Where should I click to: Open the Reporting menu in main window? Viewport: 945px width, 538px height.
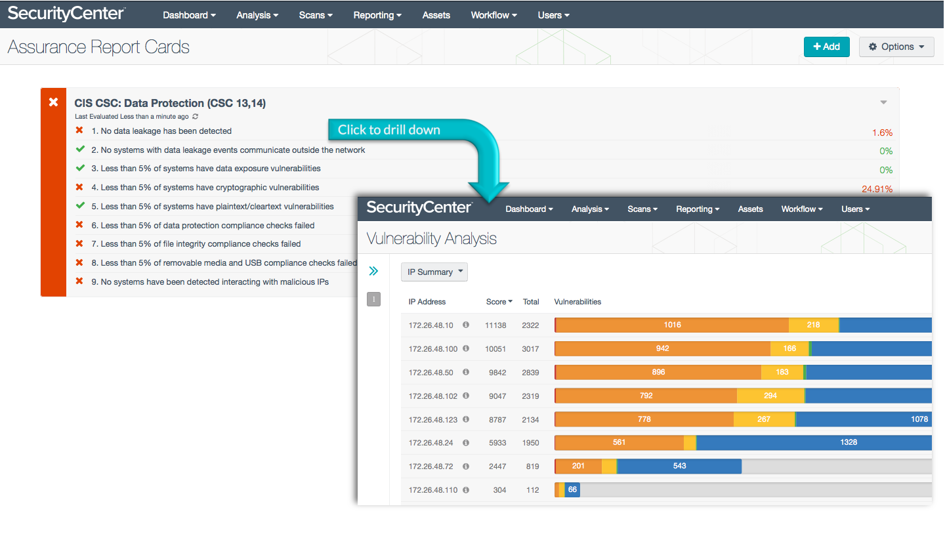(378, 15)
